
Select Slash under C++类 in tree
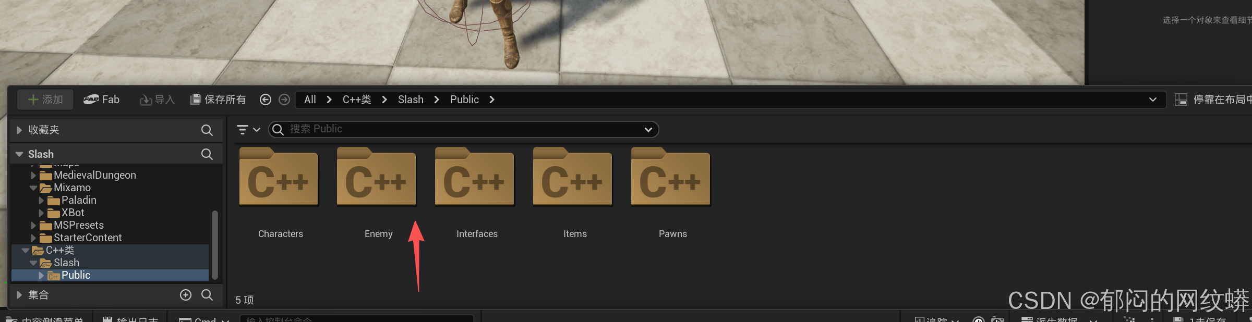tap(66, 263)
